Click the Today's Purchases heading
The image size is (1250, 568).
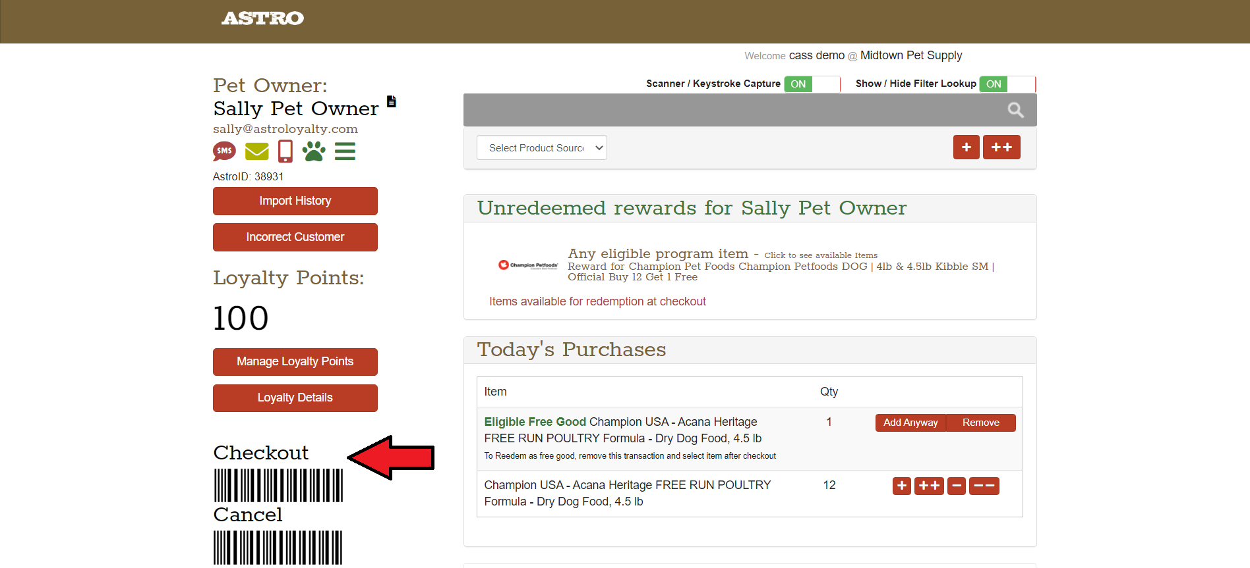(x=572, y=349)
